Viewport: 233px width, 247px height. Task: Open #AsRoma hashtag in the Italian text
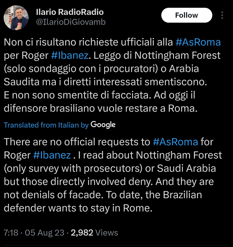click(198, 42)
